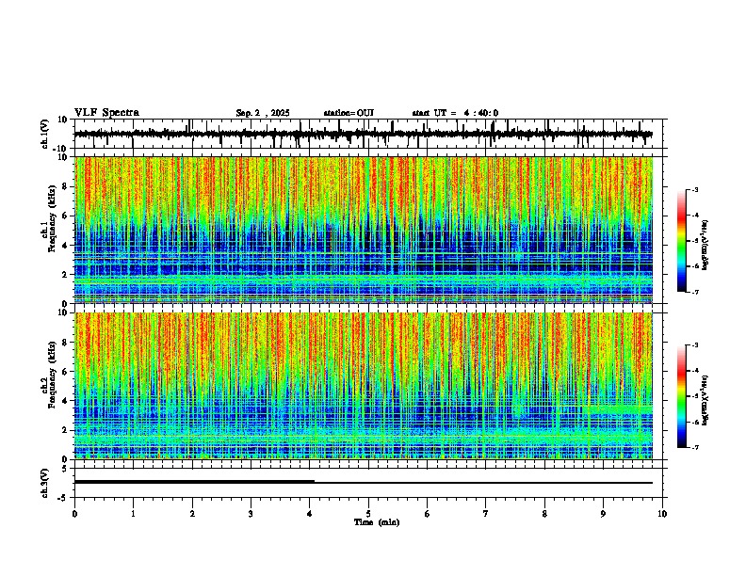Click time axis tick label "0"
The width and height of the screenshot is (746, 576).
[x=74, y=514]
